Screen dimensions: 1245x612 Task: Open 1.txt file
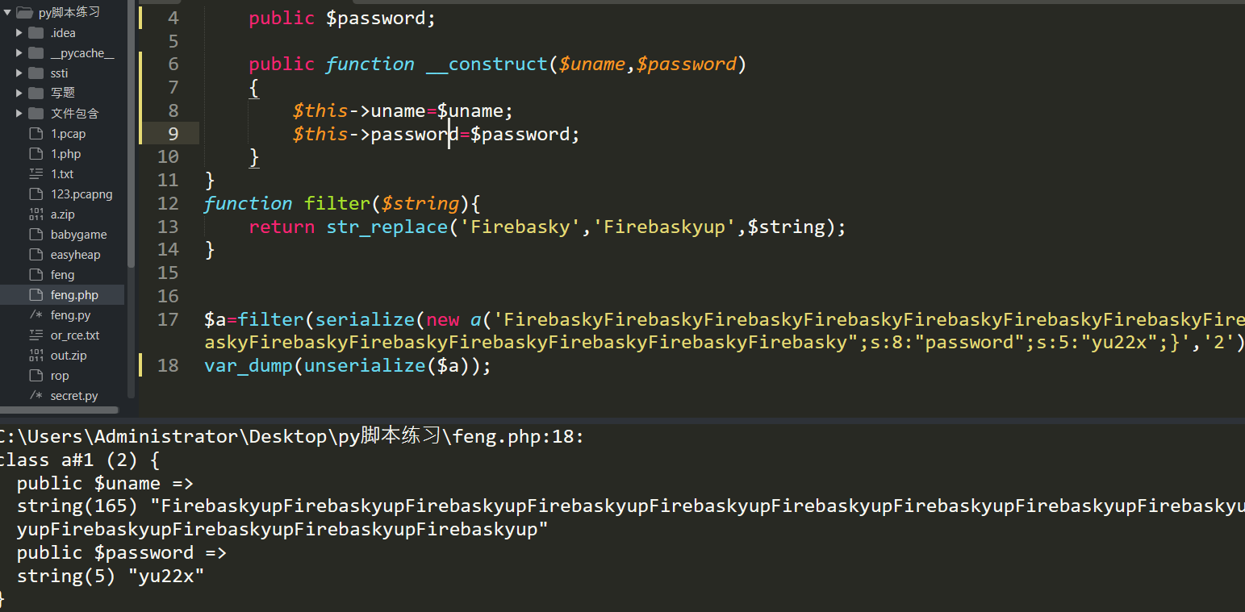[x=62, y=174]
